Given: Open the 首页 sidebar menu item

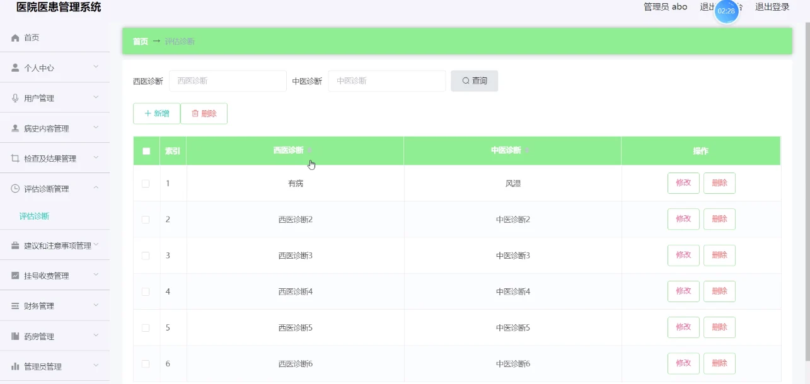Looking at the screenshot, I should click(55, 38).
